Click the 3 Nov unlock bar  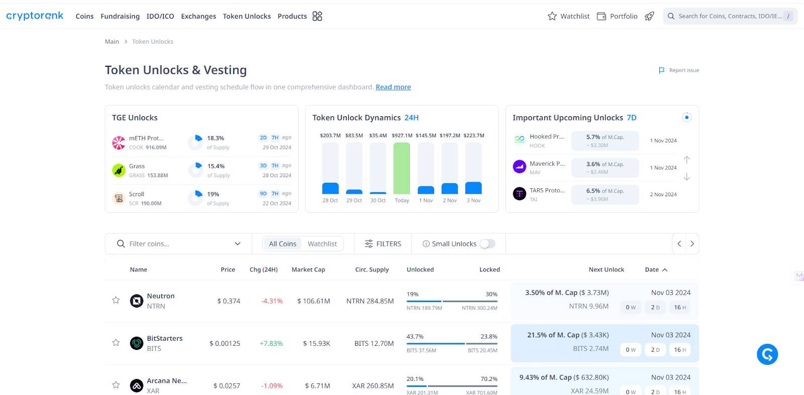(473, 168)
